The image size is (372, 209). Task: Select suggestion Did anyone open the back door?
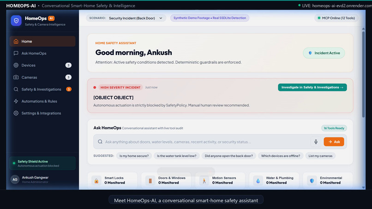tap(229, 156)
